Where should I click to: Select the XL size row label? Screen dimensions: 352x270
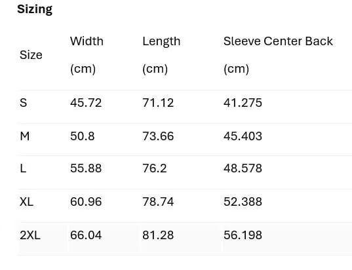26,202
